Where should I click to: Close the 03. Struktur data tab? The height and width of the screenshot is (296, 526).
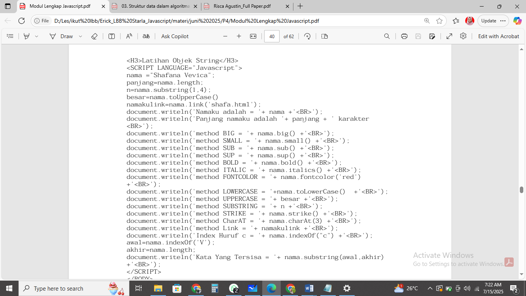click(x=196, y=6)
